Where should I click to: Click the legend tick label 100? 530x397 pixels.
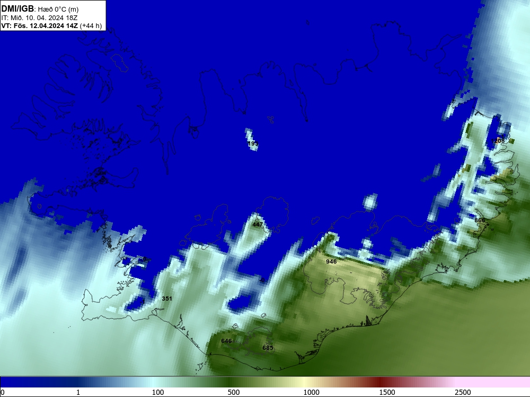point(158,392)
